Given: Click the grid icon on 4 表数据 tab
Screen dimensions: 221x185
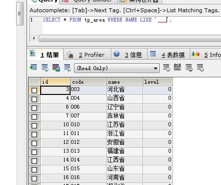Looking at the screenshot, I should tap(153, 54).
